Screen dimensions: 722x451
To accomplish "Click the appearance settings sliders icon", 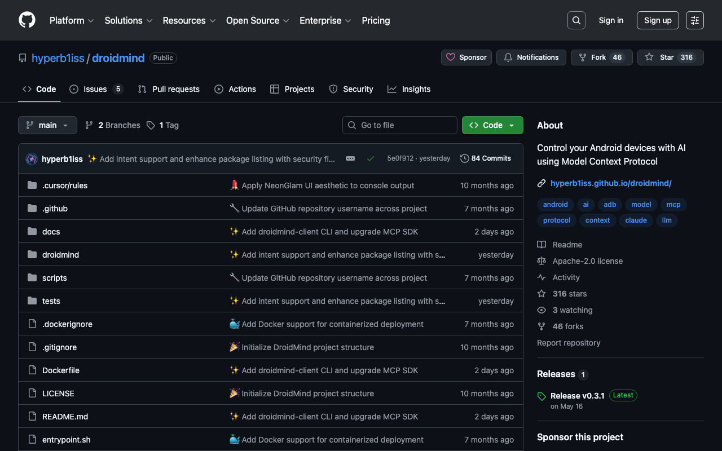I will coord(694,20).
